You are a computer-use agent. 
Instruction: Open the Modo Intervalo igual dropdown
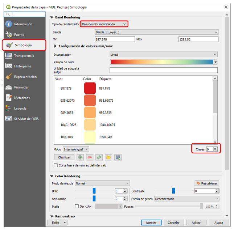point(75,149)
